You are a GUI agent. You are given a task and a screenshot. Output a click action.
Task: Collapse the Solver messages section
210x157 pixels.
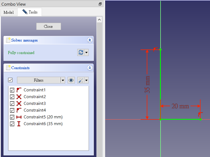tap(90, 40)
